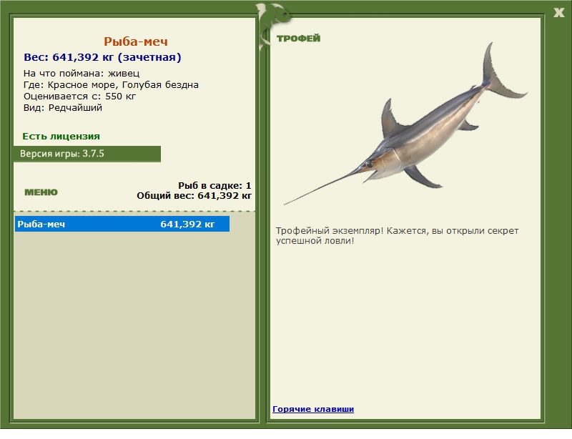Screen dimensions: 572x439
Task: Click the На что поймана: живец line
Action: 82,74
